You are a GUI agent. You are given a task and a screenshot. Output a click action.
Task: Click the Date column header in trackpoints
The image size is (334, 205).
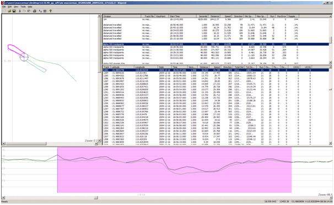coord(165,67)
